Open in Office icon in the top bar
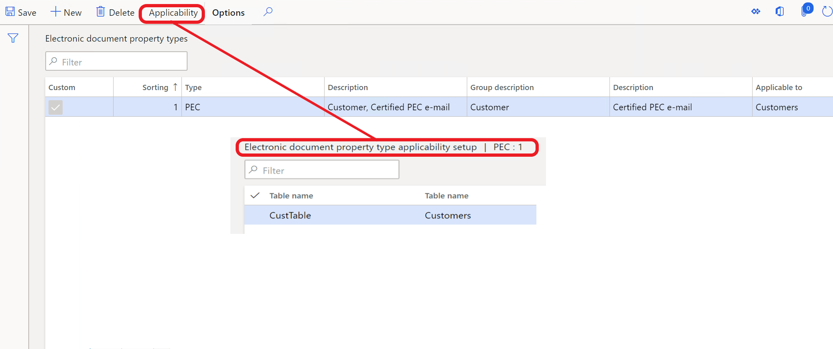Screen dimensions: 833x349 [x=780, y=12]
